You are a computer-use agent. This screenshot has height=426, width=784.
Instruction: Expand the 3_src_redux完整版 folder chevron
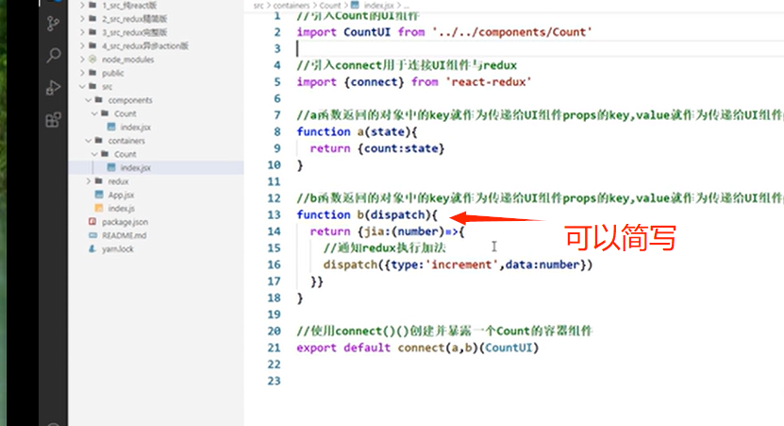(82, 32)
